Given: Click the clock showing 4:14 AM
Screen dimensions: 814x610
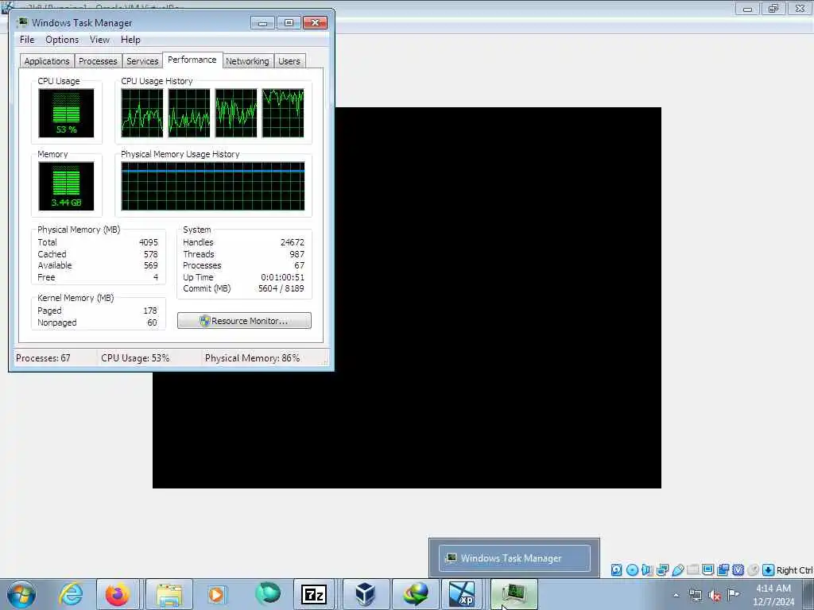Looking at the screenshot, I should point(773,589).
